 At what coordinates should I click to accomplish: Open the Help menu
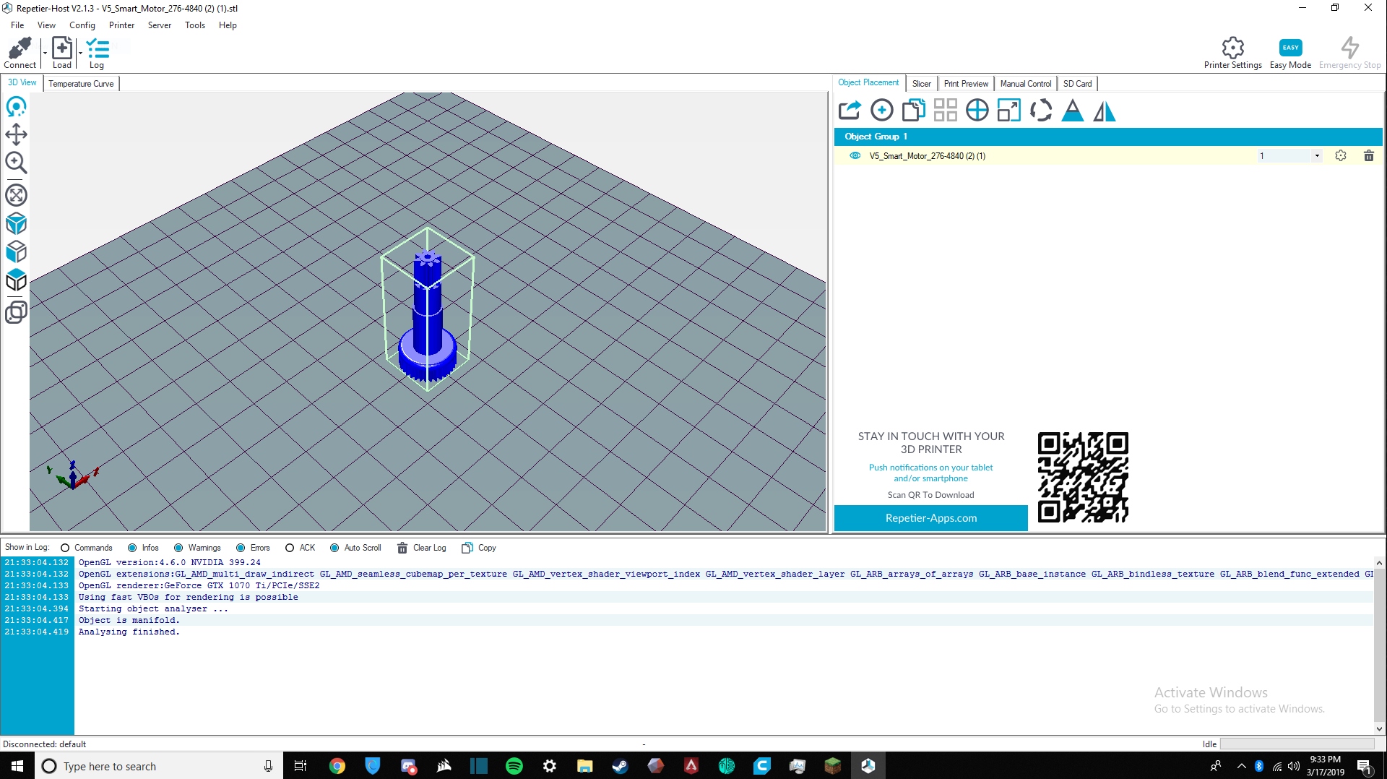228,25
